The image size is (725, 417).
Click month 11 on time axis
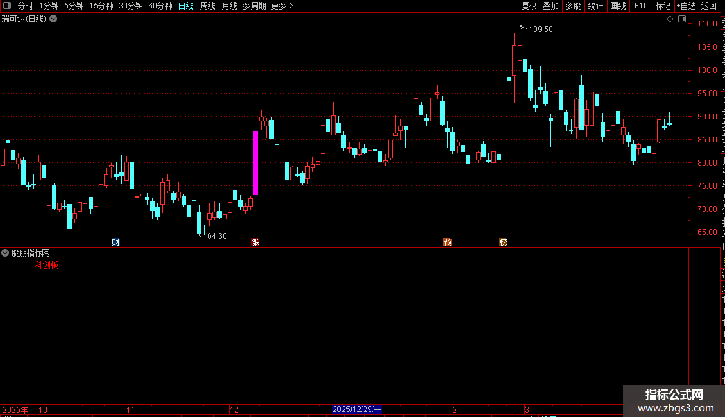pyautogui.click(x=130, y=409)
